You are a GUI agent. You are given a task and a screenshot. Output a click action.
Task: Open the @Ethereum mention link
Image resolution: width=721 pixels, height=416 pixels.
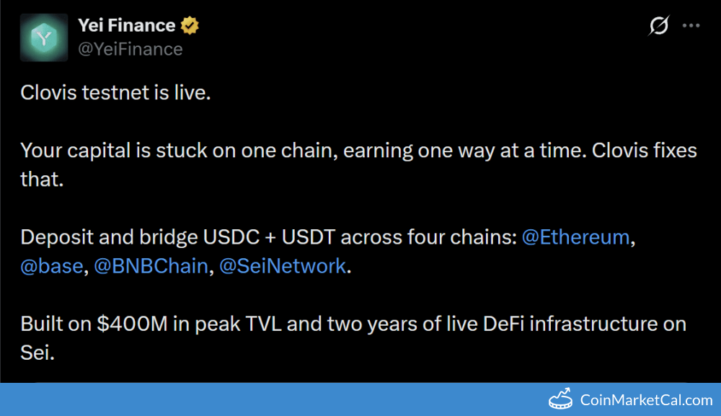(x=575, y=237)
